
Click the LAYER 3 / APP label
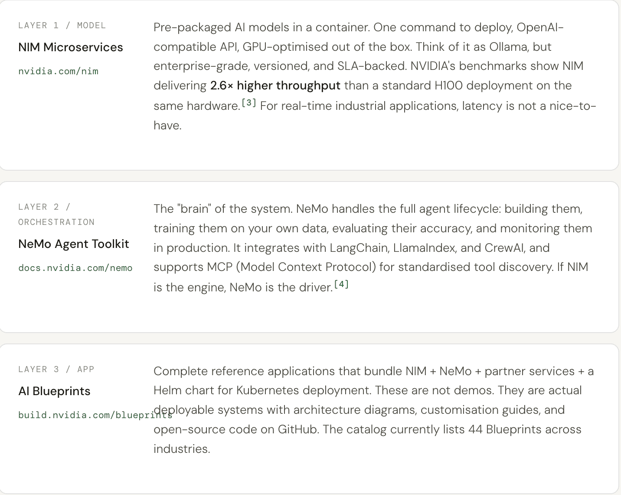pos(56,370)
